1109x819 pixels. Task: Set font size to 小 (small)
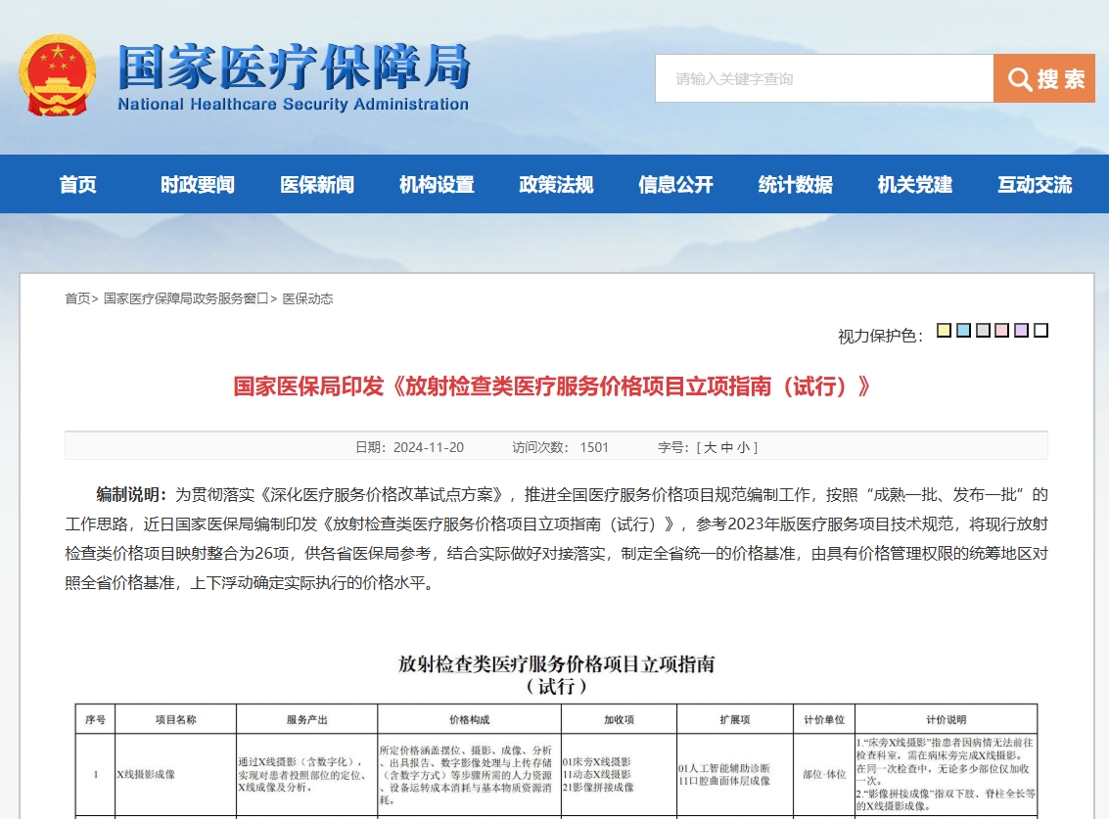click(x=743, y=447)
